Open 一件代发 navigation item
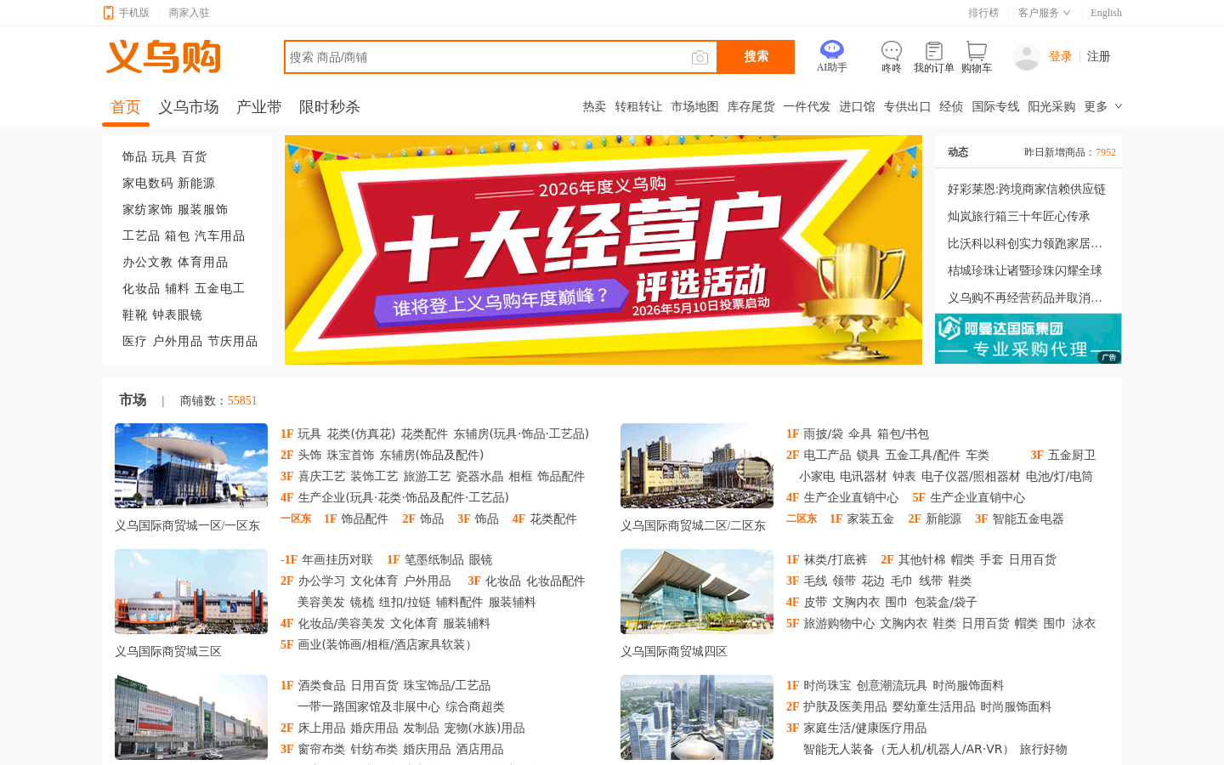The height and width of the screenshot is (765, 1224). (x=807, y=106)
